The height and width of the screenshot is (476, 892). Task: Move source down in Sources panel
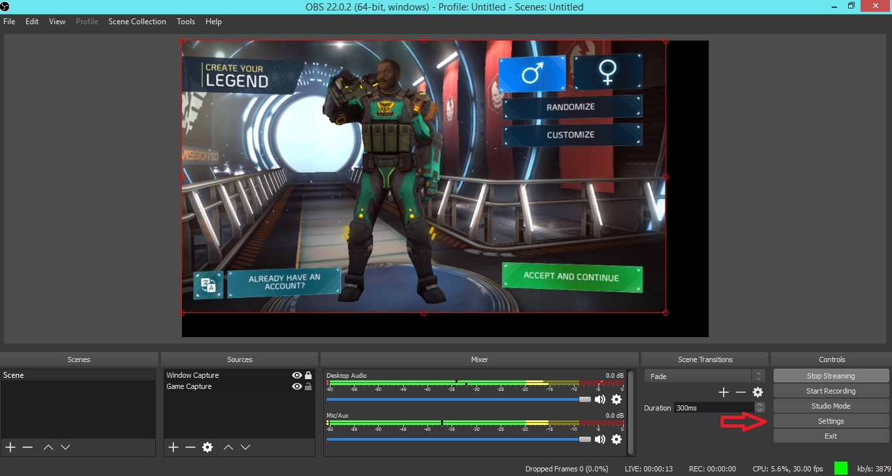pos(245,447)
